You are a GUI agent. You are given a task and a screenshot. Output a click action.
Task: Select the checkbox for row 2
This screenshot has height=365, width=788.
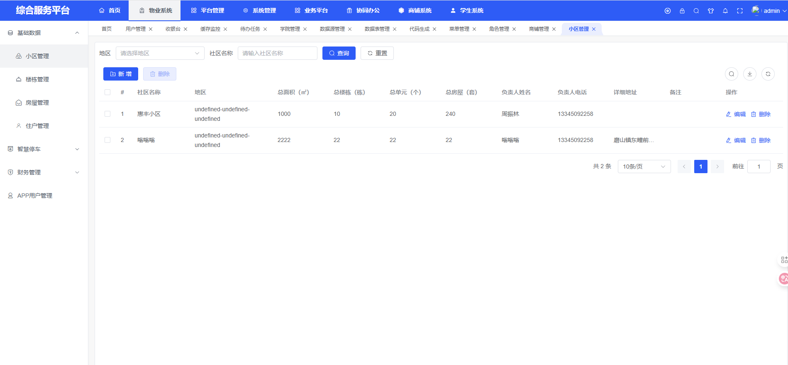pyautogui.click(x=107, y=140)
